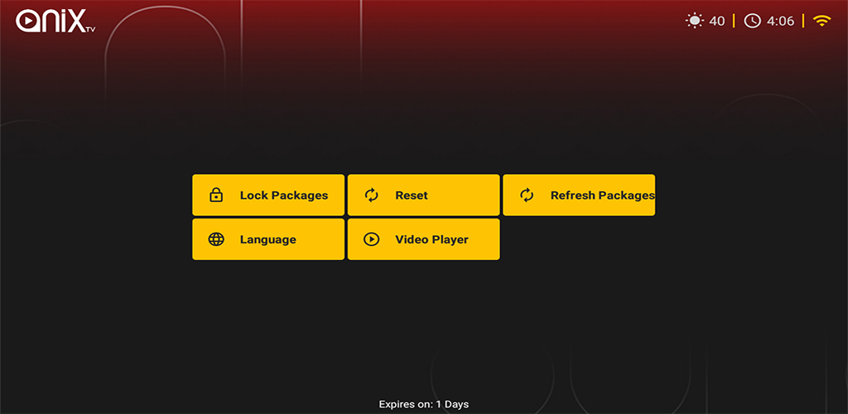
Task: Select the Reset button
Action: click(x=423, y=195)
